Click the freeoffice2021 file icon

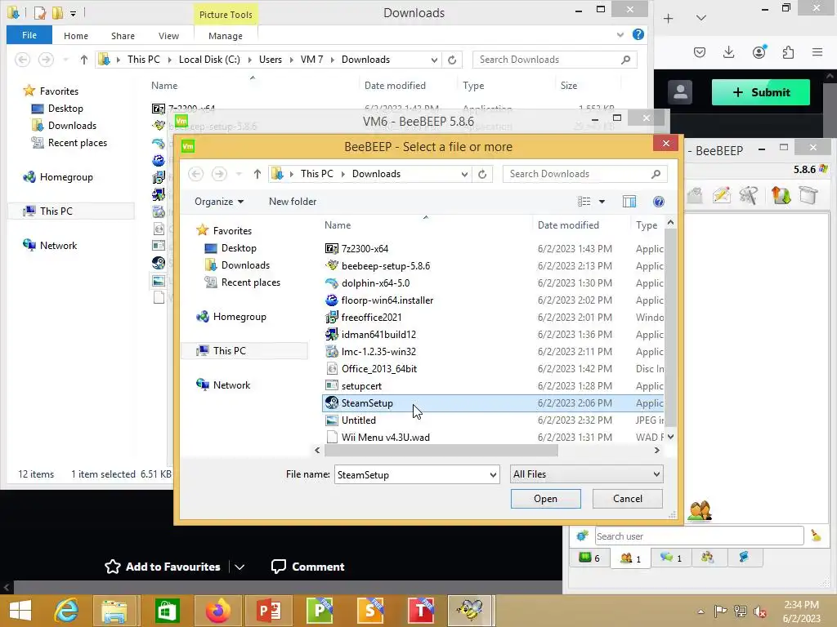(332, 318)
